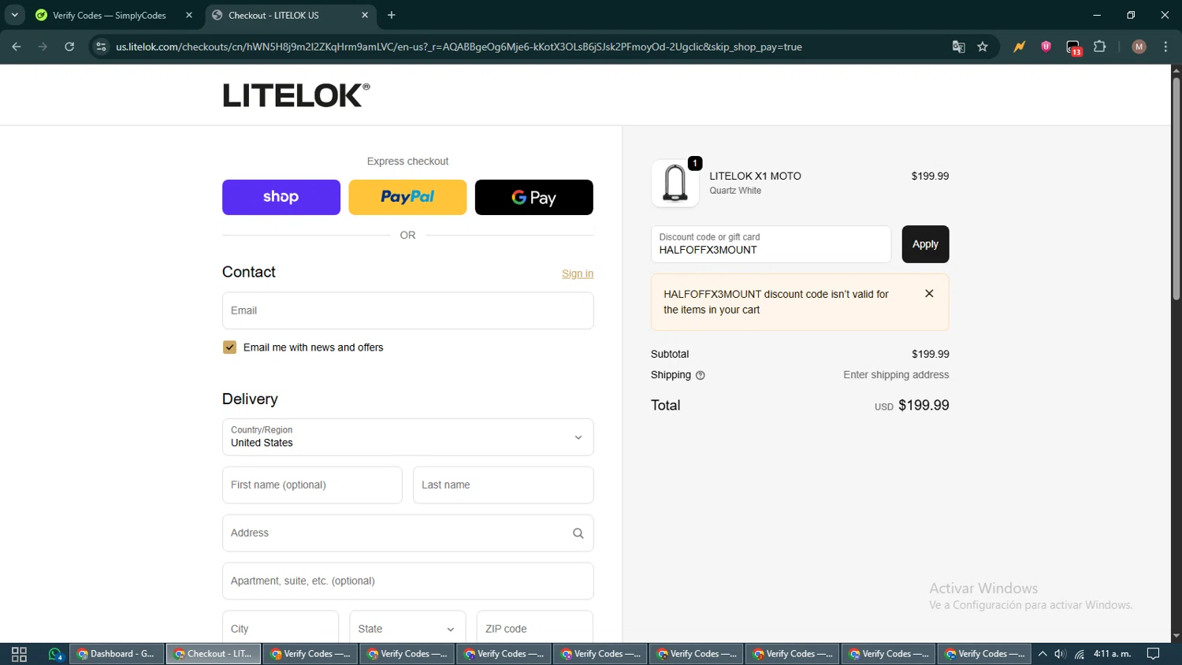Click the red shield extension icon
This screenshot has height=665, width=1182.
(x=1046, y=46)
